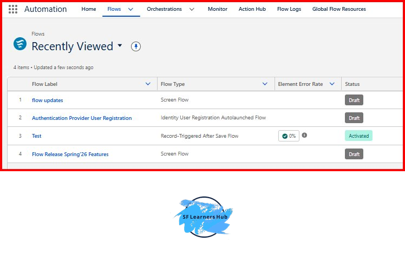Go to the Home tab
Screen dimensions: 405x263
click(89, 9)
